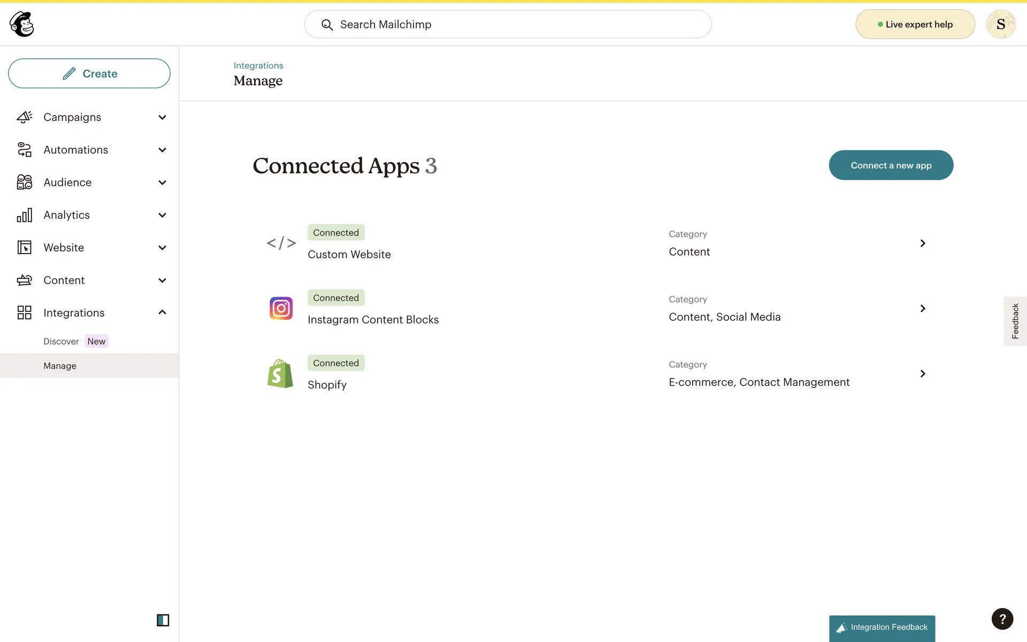
Task: Collapse the Integrations menu section
Action: (x=162, y=312)
